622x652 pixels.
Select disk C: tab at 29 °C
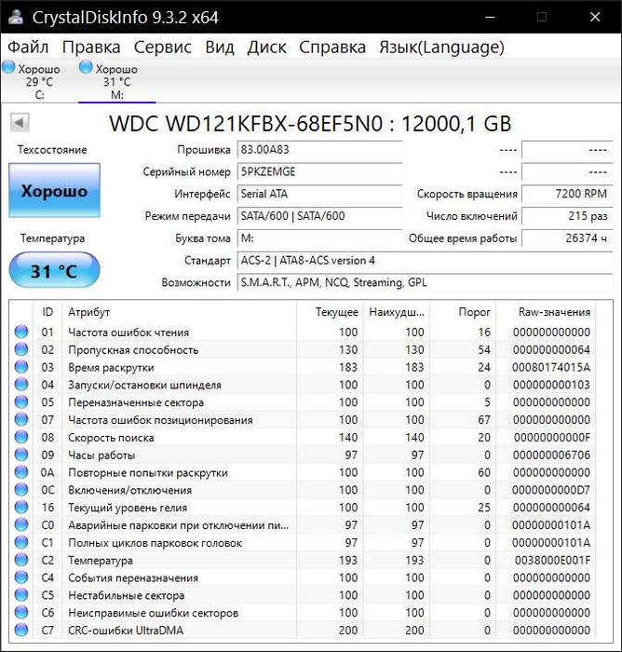click(39, 81)
